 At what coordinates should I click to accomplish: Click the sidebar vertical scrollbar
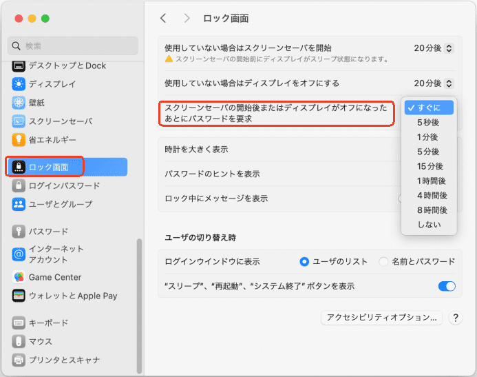tap(139, 306)
